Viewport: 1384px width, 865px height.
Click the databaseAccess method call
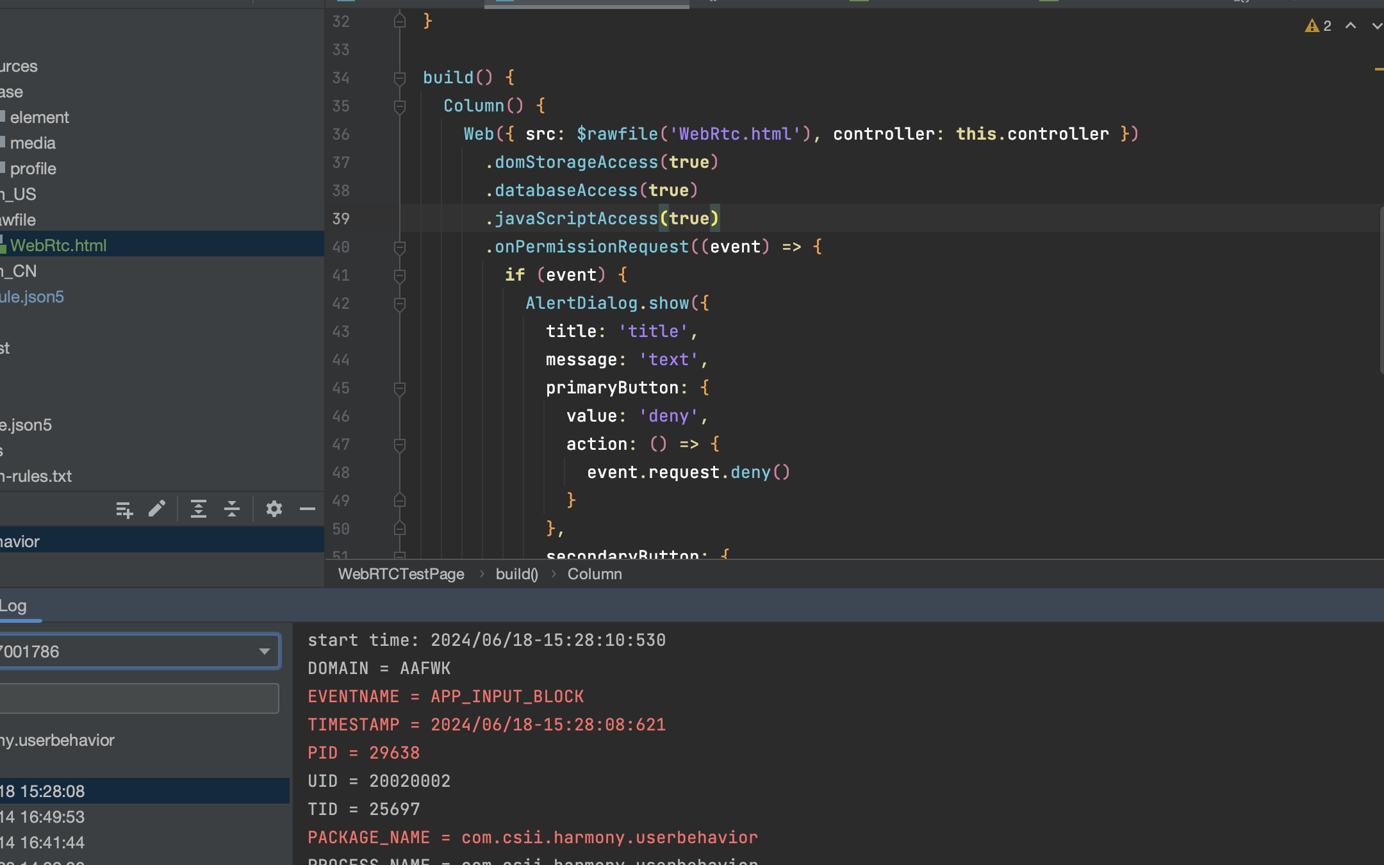tap(566, 191)
